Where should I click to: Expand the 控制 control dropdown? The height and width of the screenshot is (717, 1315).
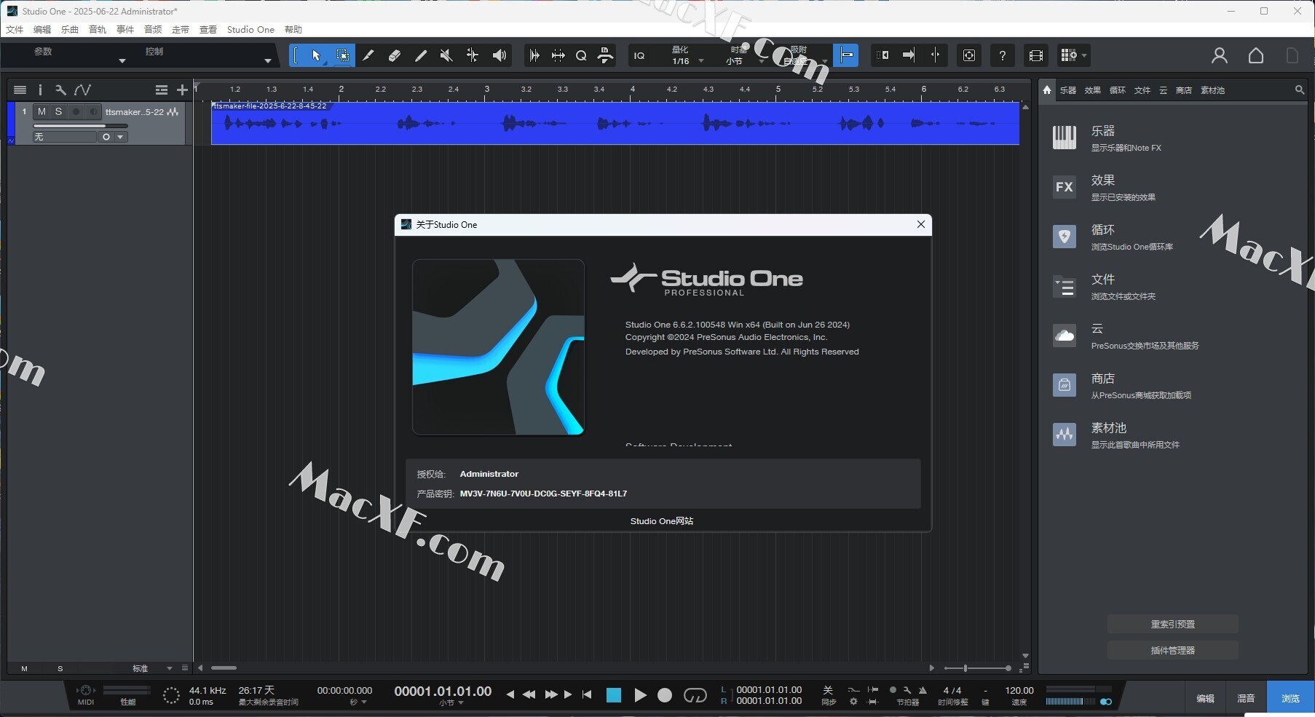tap(268, 61)
